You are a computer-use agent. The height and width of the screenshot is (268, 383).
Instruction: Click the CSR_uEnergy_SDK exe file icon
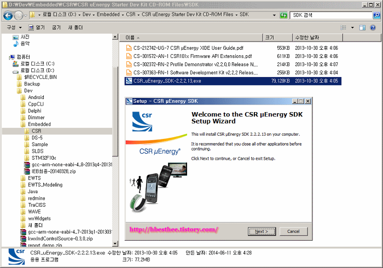coord(129,81)
